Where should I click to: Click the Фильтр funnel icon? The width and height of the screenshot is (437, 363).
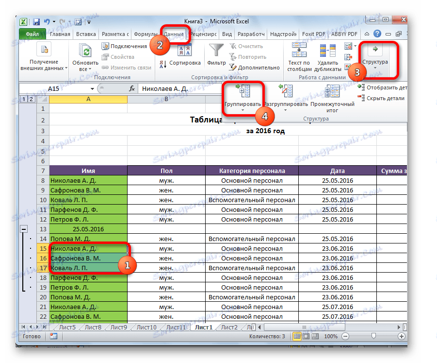216,50
